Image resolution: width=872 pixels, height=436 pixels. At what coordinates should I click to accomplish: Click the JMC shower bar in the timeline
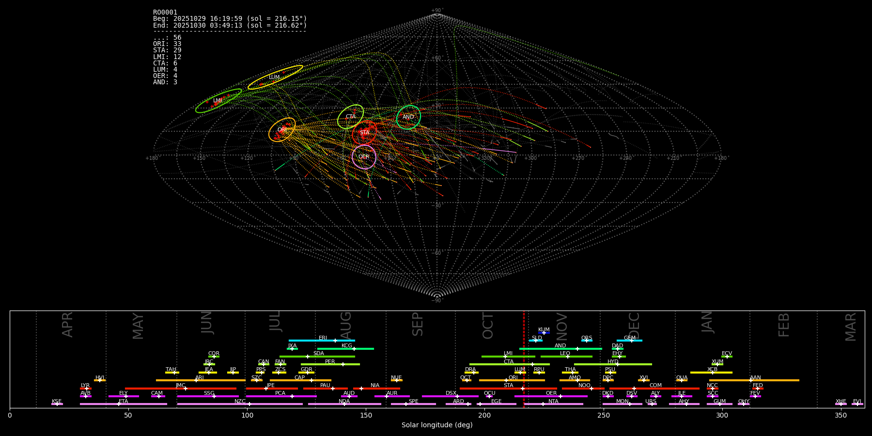[x=180, y=389]
